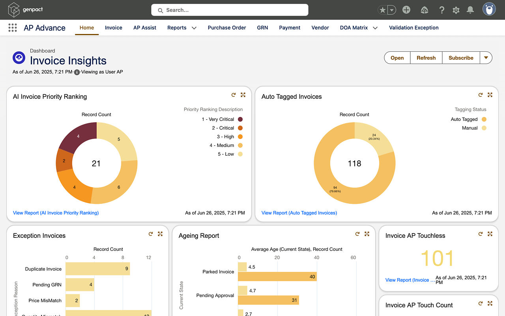Expand the Auto Tagged Invoices chart fullscreen

(x=490, y=95)
